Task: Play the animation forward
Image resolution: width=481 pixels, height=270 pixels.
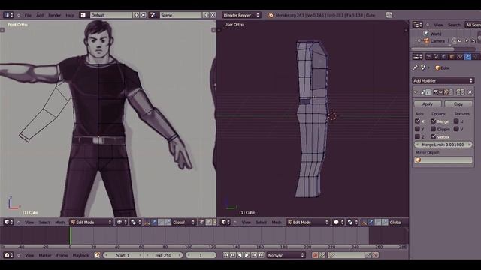Action: tap(247, 255)
